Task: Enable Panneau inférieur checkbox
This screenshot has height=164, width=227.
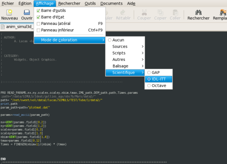Action: tap(38, 30)
